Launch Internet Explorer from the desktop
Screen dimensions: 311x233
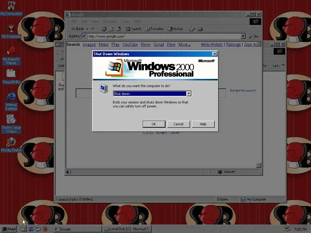pos(11,101)
